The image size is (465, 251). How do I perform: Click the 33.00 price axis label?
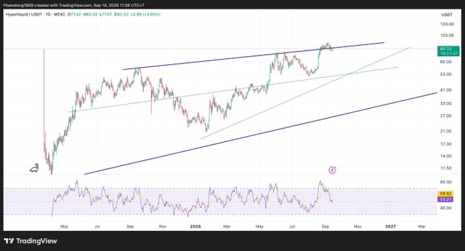(446, 103)
